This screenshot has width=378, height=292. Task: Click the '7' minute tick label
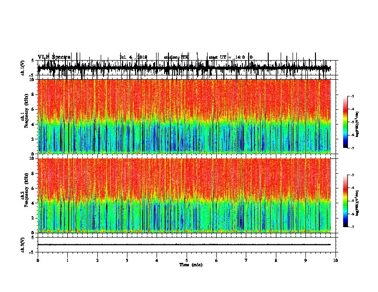246,261
